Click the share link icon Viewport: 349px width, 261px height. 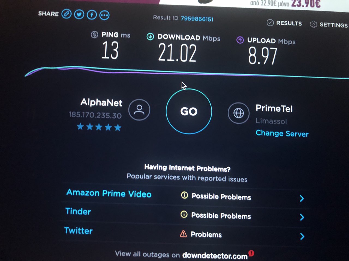[66, 14]
